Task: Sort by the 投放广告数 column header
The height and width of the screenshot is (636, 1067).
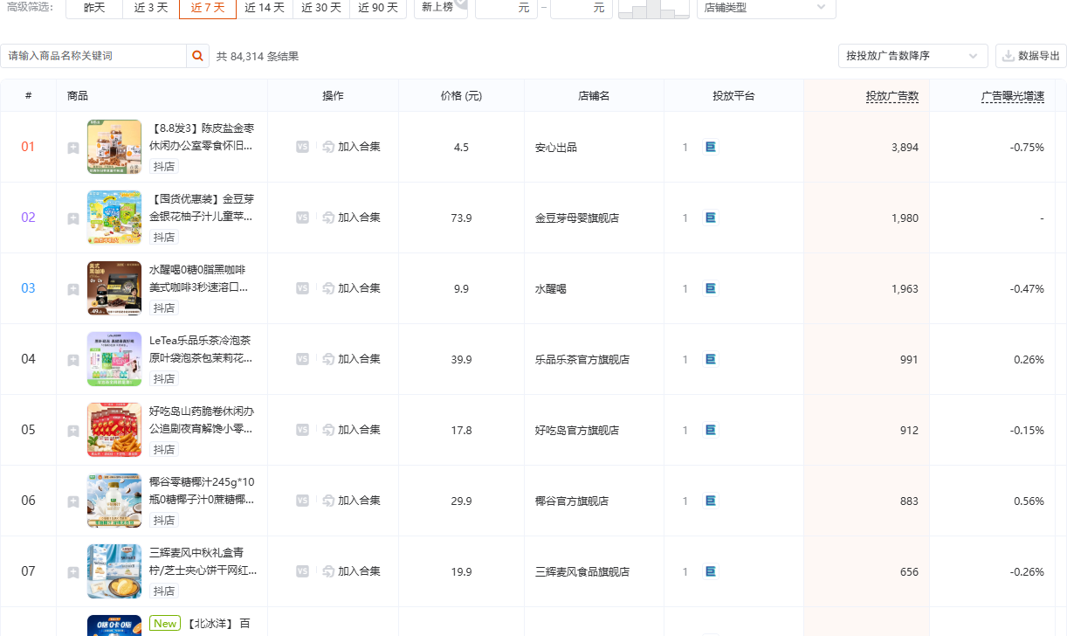Action: click(x=892, y=96)
